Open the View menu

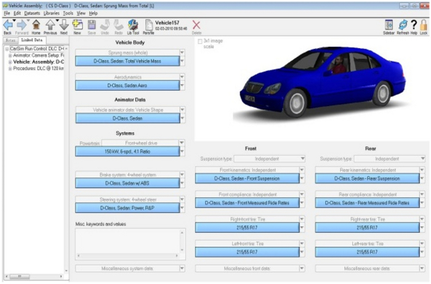point(81,13)
